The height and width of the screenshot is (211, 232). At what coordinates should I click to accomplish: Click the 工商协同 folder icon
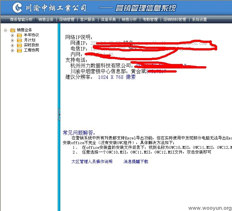click(x=19, y=50)
